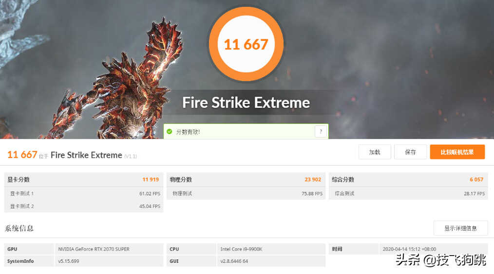
Task: Show details with the 显示详细信息 button
Action: tap(460, 228)
